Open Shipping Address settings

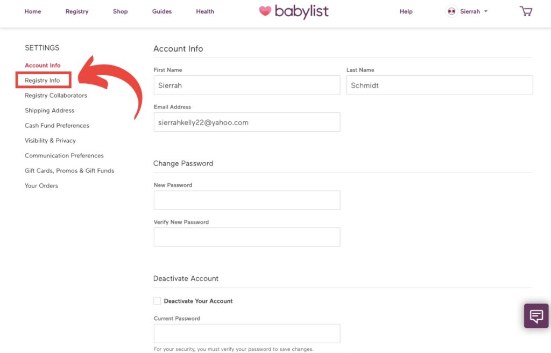point(49,110)
